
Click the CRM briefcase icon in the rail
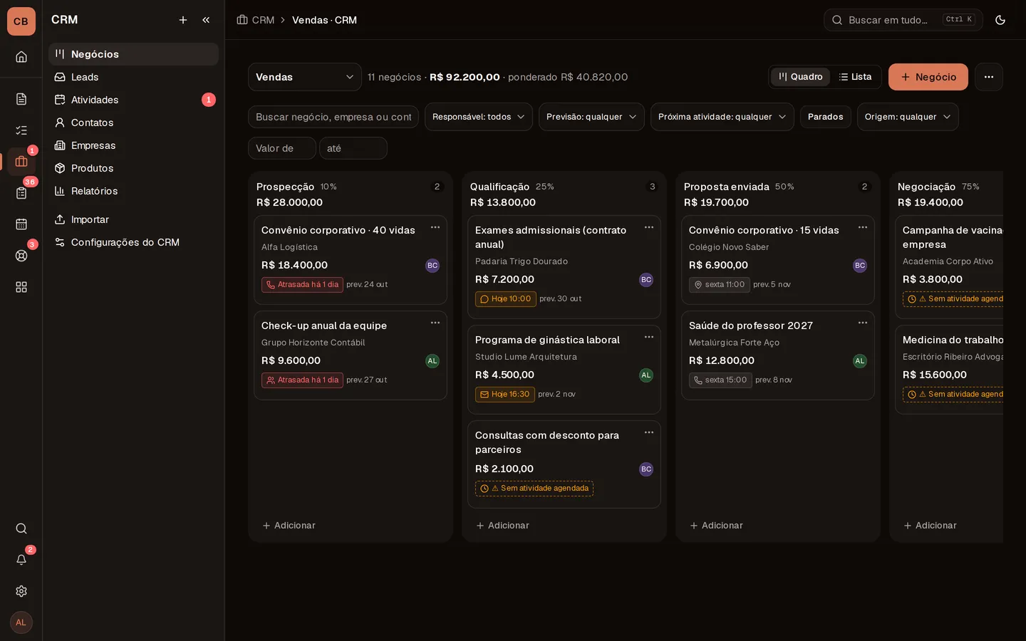coord(21,162)
